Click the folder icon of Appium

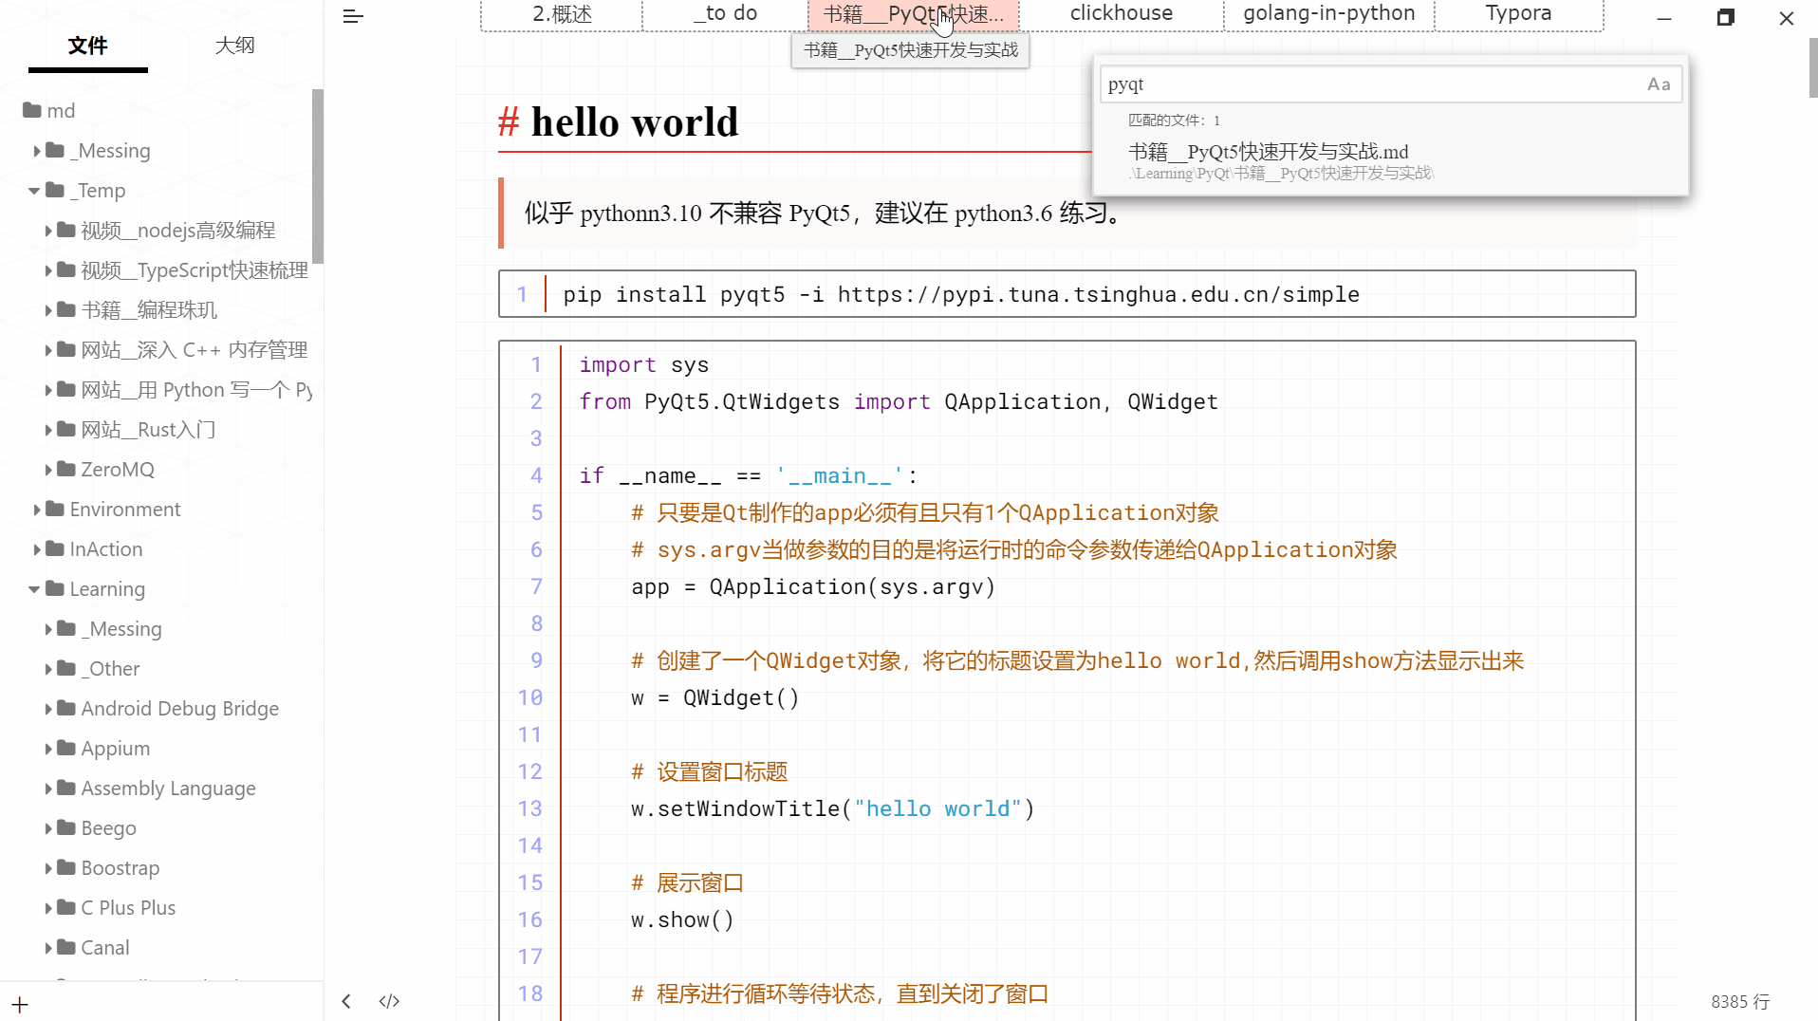66,748
